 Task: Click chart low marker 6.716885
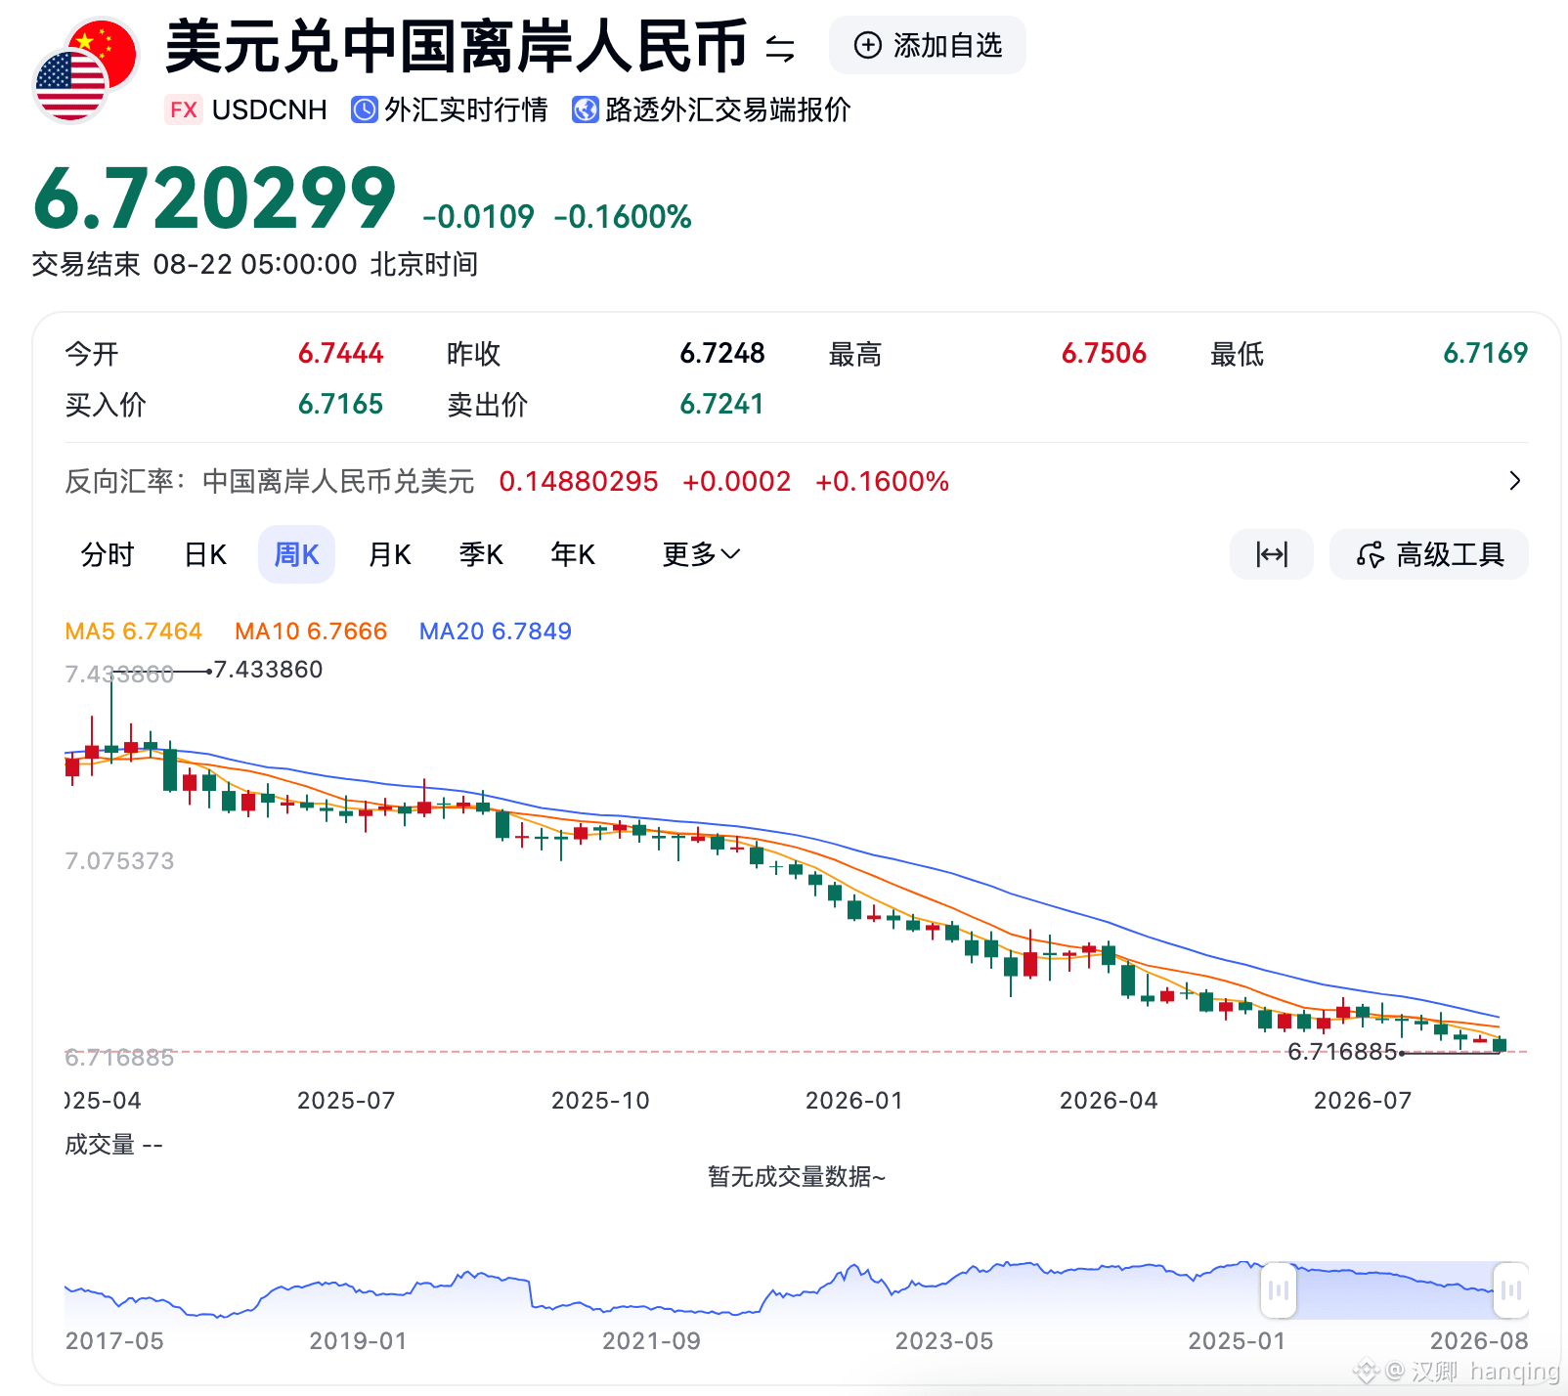[1342, 1052]
